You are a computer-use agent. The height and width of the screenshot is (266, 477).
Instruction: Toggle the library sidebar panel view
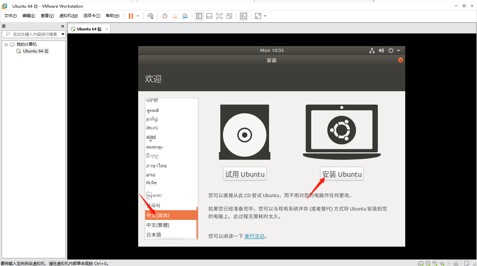point(199,16)
